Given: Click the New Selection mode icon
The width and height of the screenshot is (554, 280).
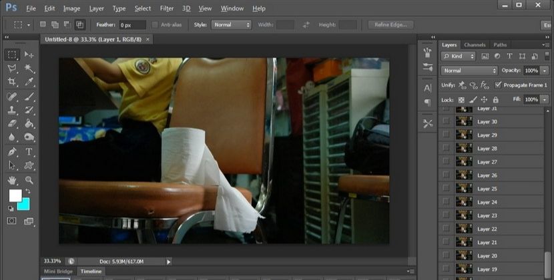Looking at the screenshot, I should [43, 25].
